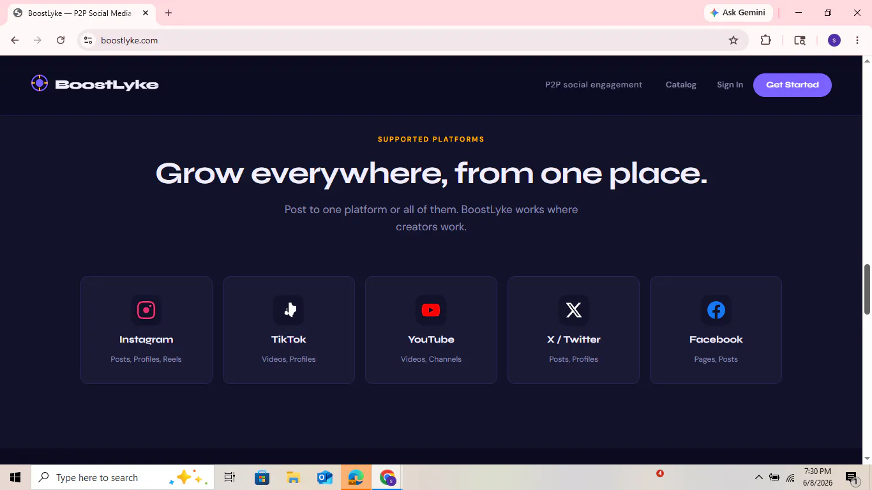This screenshot has width=872, height=490.
Task: Select the BoostLyke browser tab
Action: coord(80,13)
